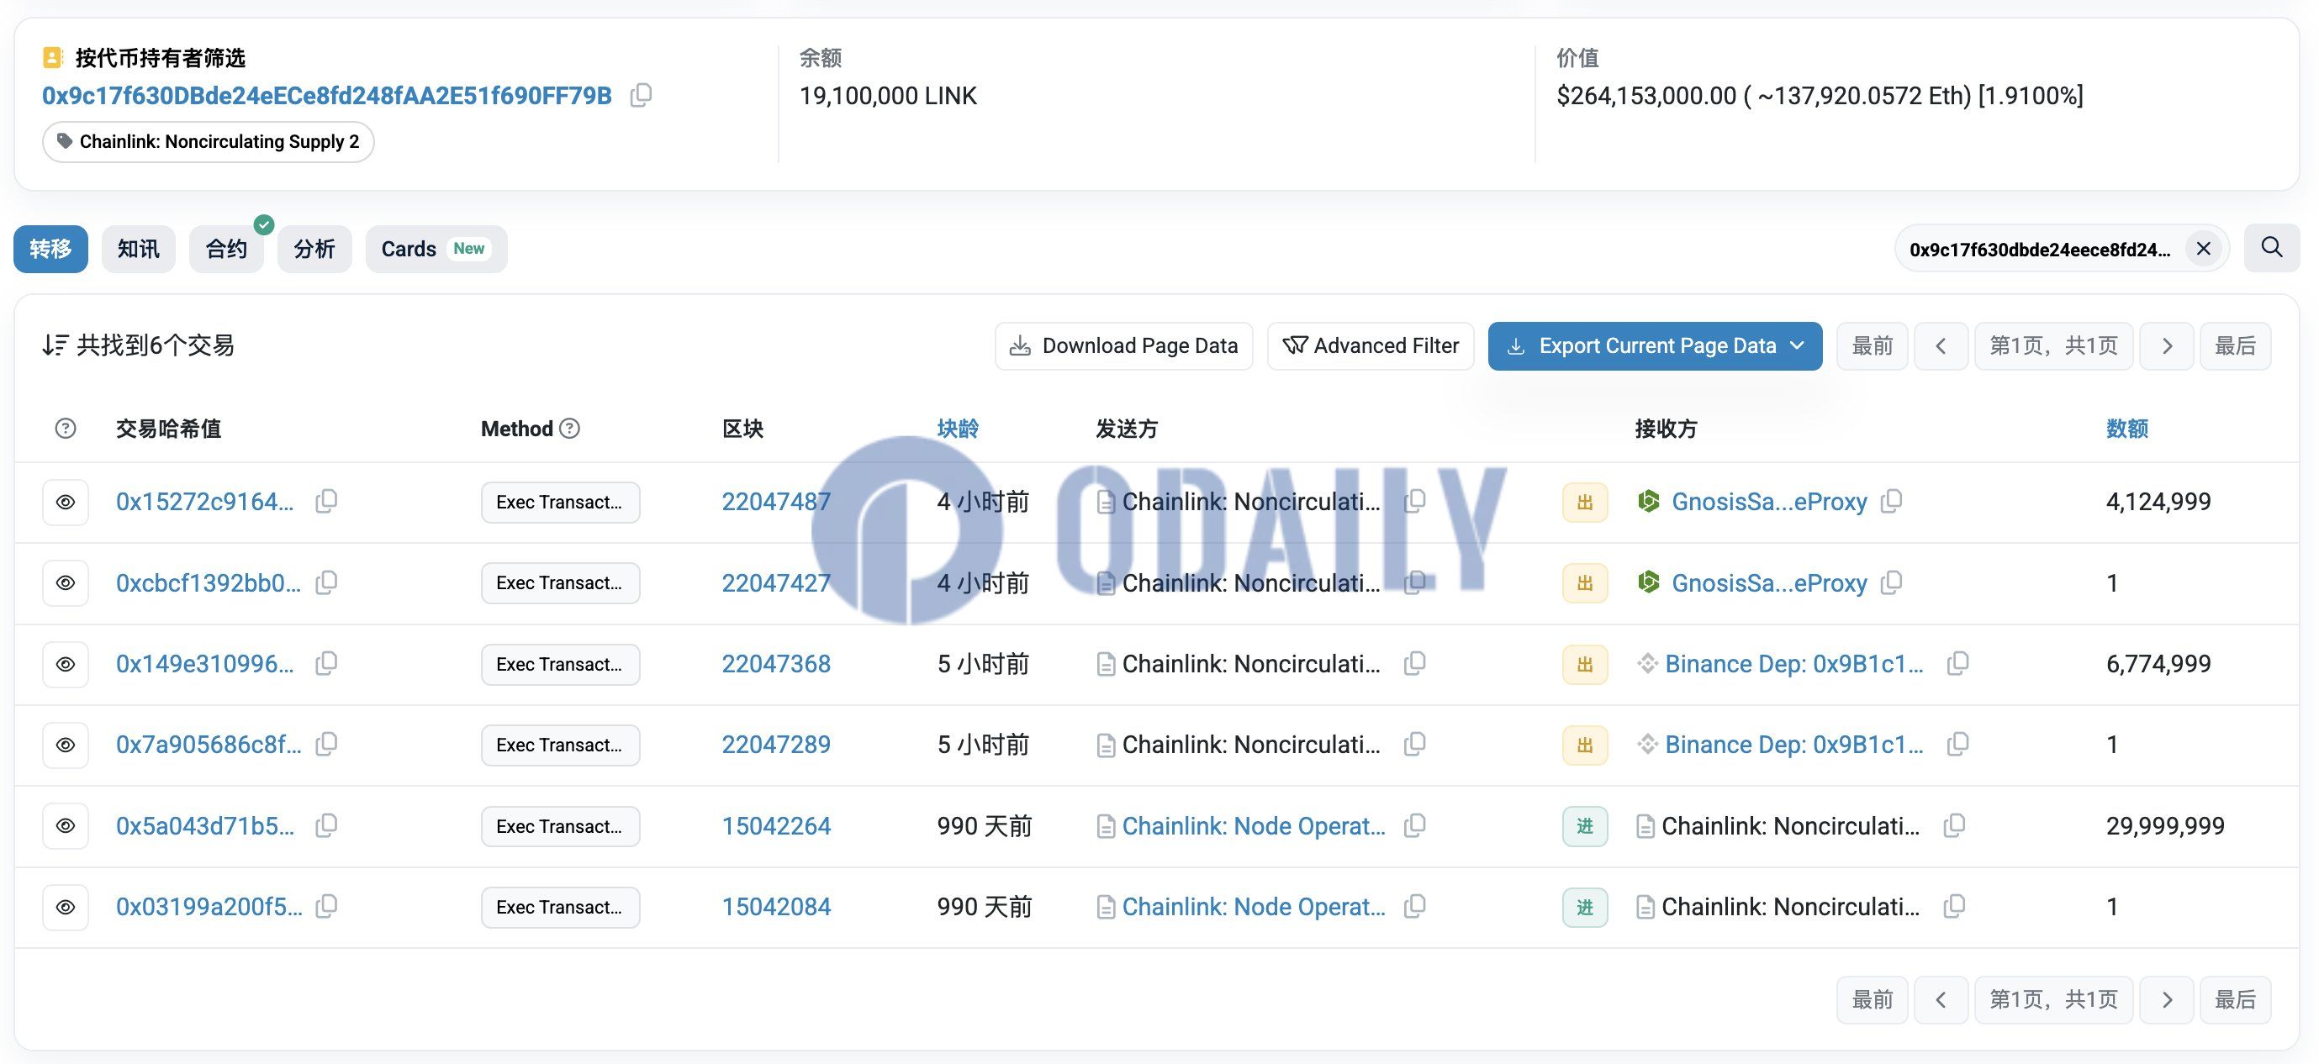Image resolution: width=2319 pixels, height=1064 pixels.
Task: Clear the address filter with X
Action: [2203, 249]
